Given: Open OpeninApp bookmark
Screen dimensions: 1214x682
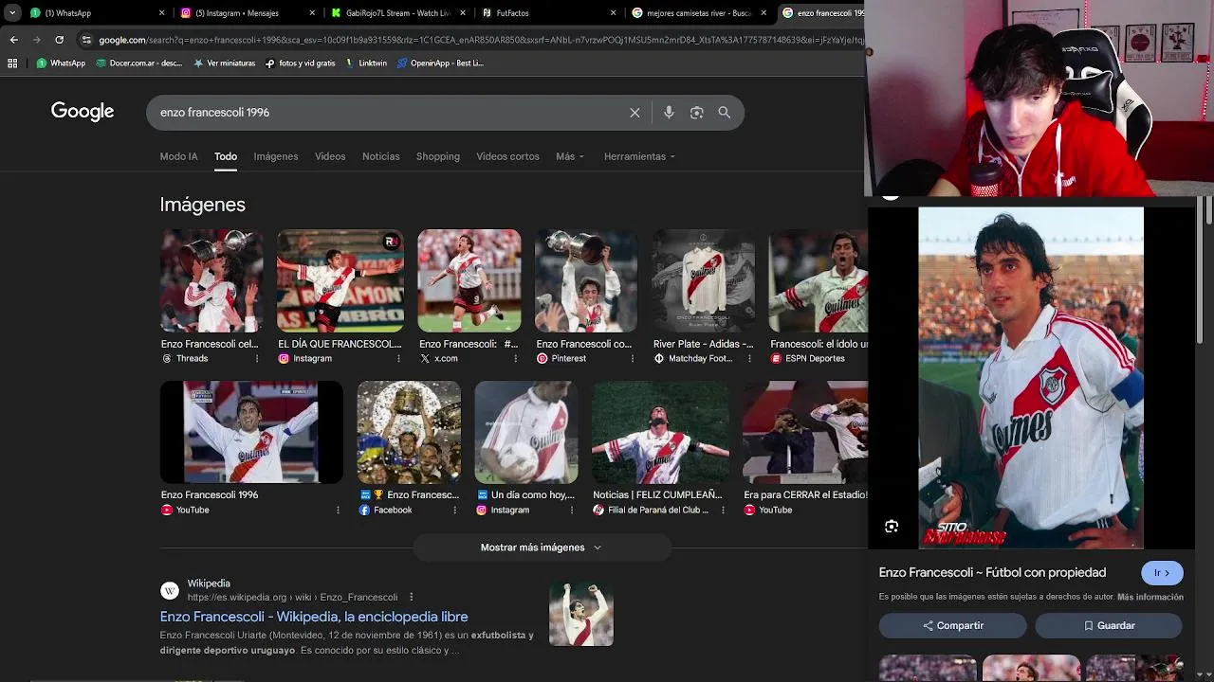Looking at the screenshot, I should coord(440,63).
